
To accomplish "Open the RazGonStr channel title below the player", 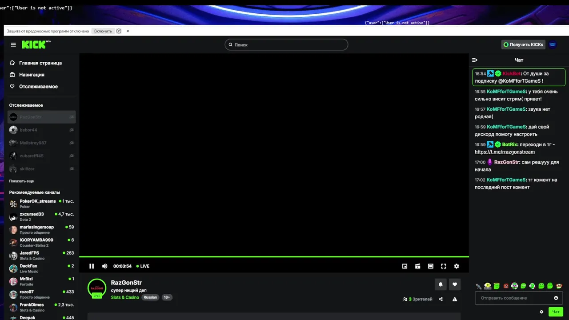I will click(x=126, y=283).
